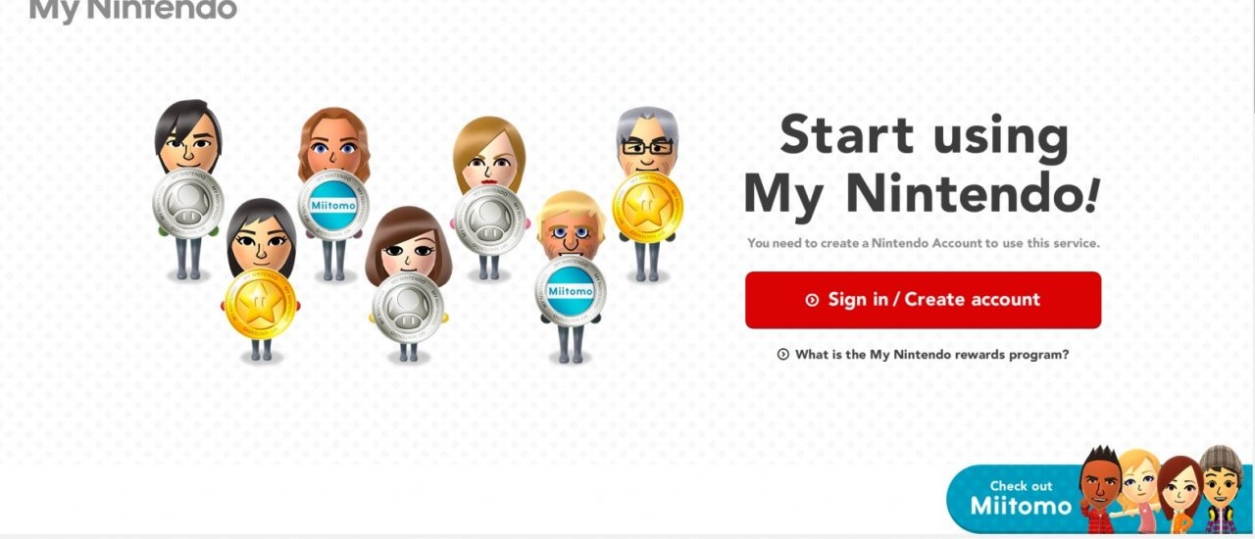Viewport: 1255px width, 539px height.
Task: Click the Miitomo coin held by the blond man
Action: (571, 291)
